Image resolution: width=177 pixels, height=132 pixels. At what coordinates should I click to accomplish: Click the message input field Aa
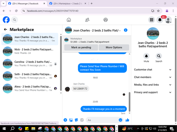coord(102,120)
